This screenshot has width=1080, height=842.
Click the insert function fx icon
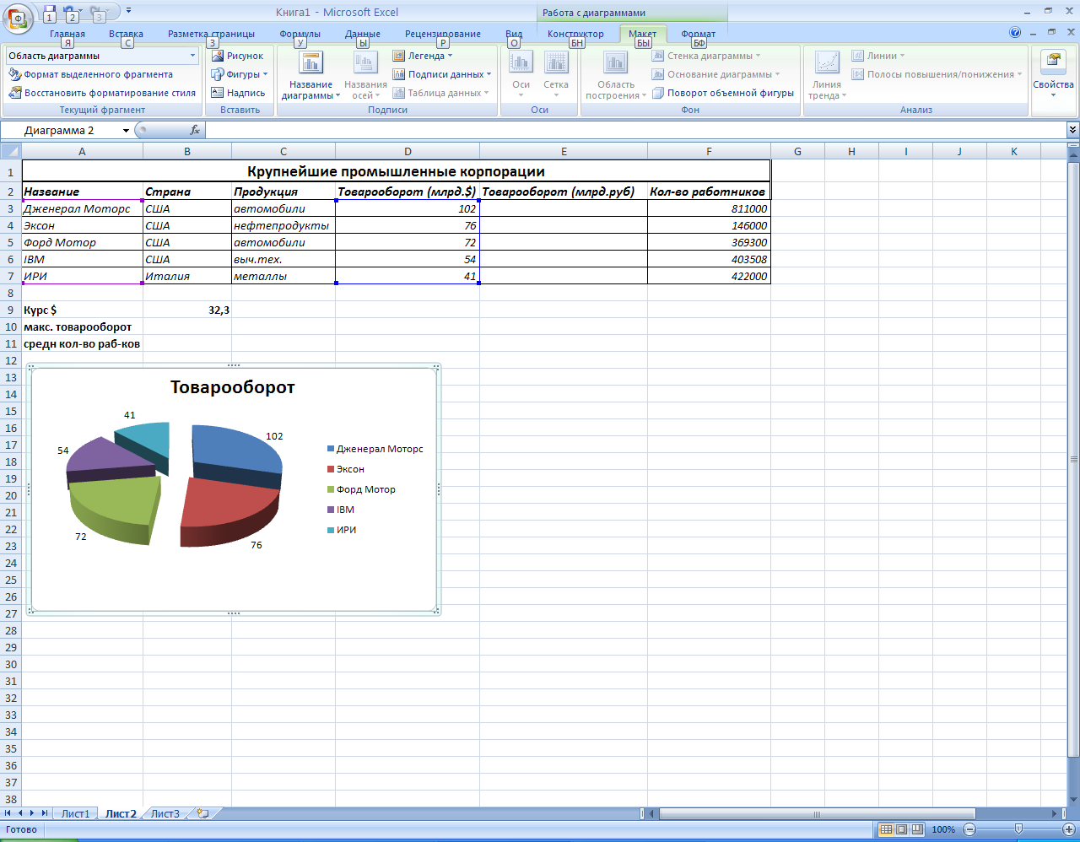point(195,130)
